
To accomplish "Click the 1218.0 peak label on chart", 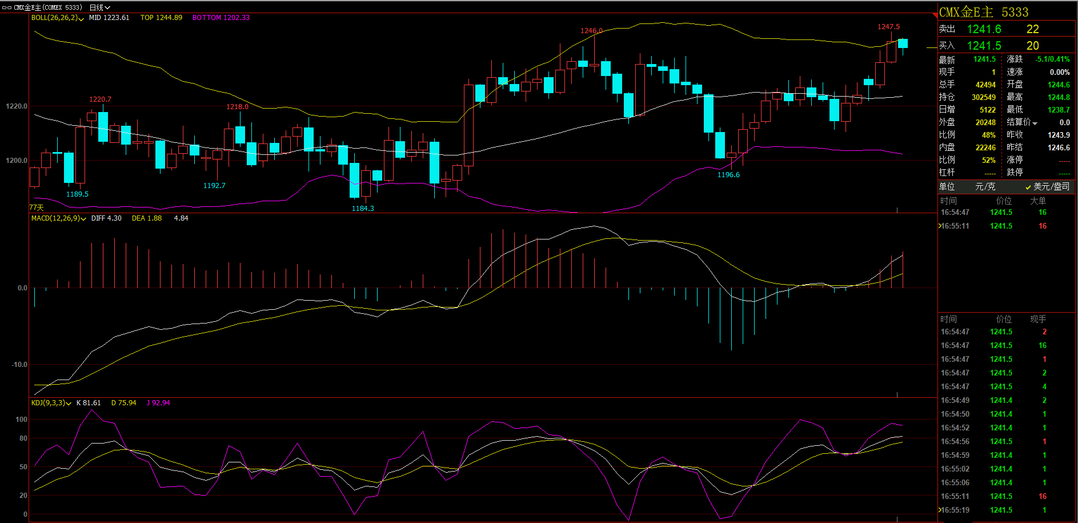I will tap(237, 107).
